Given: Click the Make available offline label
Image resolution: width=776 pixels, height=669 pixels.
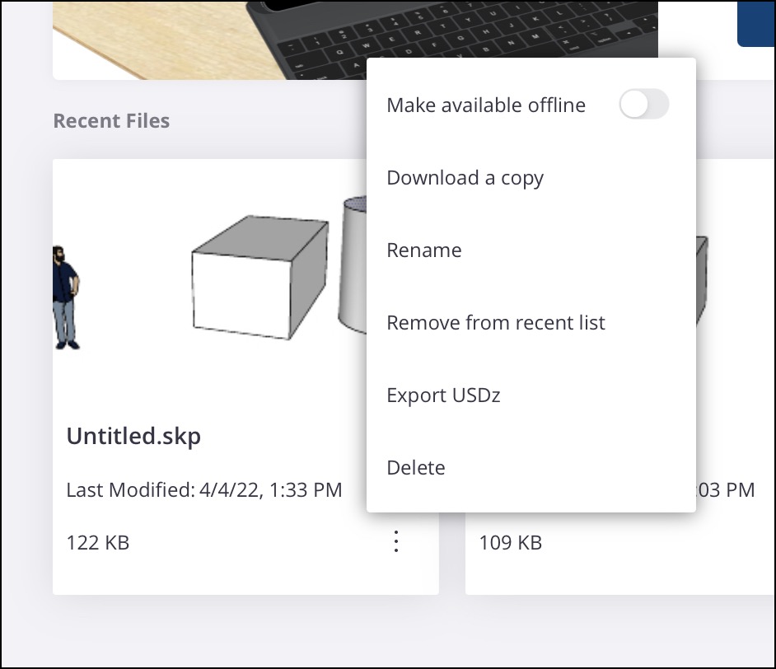Looking at the screenshot, I should (x=486, y=105).
